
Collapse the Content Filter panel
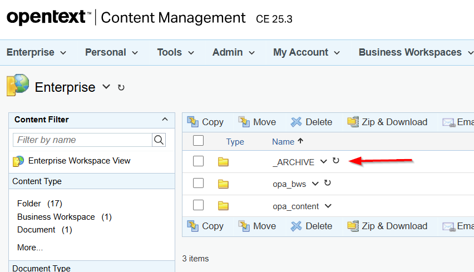[x=165, y=119]
